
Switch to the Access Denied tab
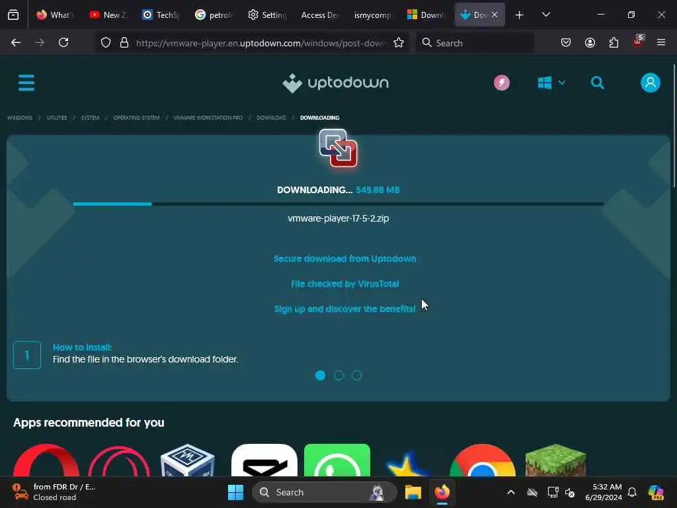(x=320, y=15)
